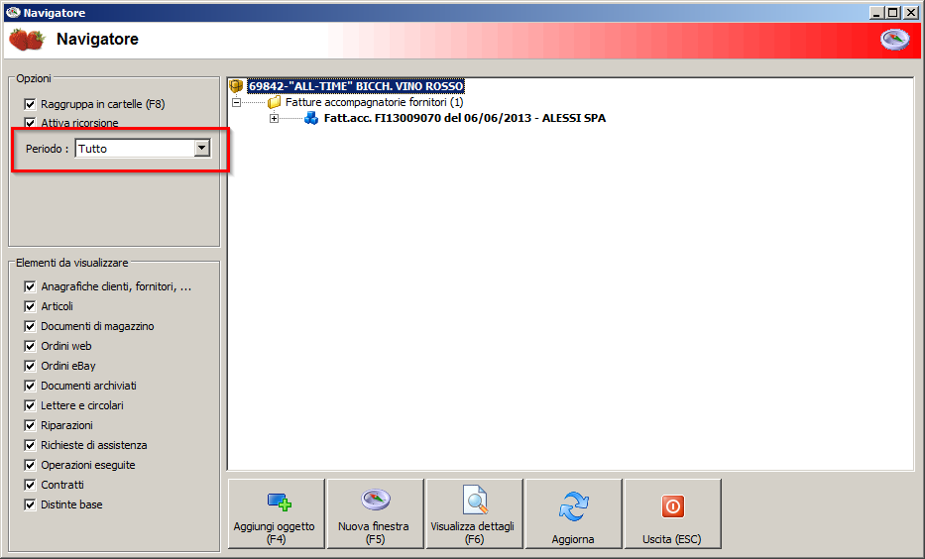Uncheck the Articoli checkbox
Screen dimensions: 925x559
[x=30, y=306]
